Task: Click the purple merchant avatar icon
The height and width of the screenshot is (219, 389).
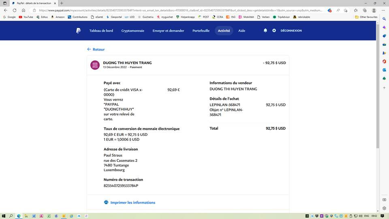Action: (x=95, y=65)
